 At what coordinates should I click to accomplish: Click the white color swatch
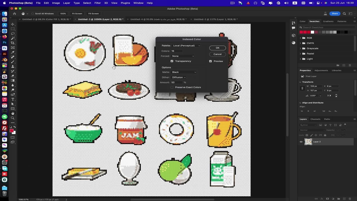tap(312, 32)
